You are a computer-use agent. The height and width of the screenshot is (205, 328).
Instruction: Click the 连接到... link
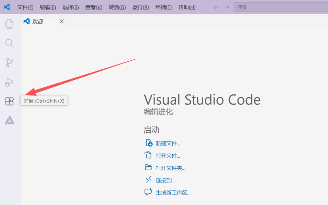tap(165, 181)
